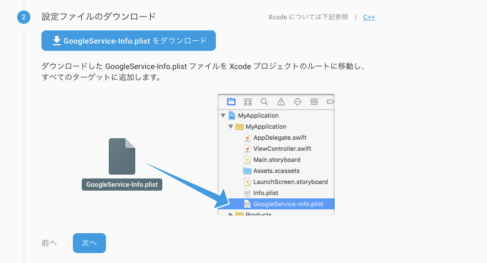This screenshot has height=263, width=487.
Task: Open the C++ instructions link
Action: [369, 17]
